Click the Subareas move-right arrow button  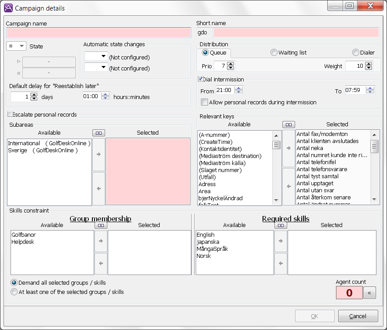coord(99,154)
